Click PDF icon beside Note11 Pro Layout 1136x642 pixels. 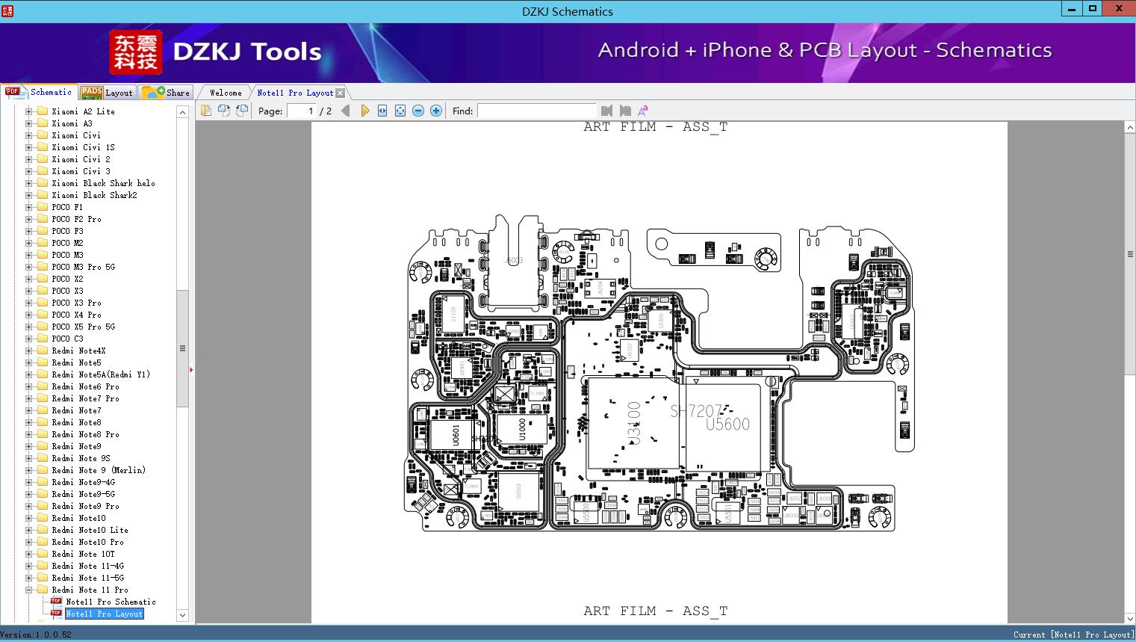click(56, 614)
